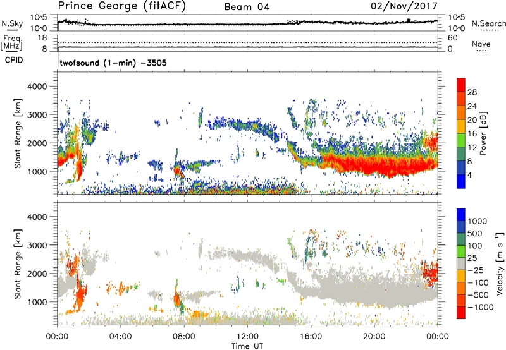Screen dimensions: 506x350
Task: Click the 'Beam 04' label
Action: (247, 7)
